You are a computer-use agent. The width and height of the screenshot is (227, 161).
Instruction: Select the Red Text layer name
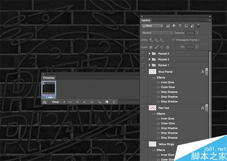pos(164,108)
